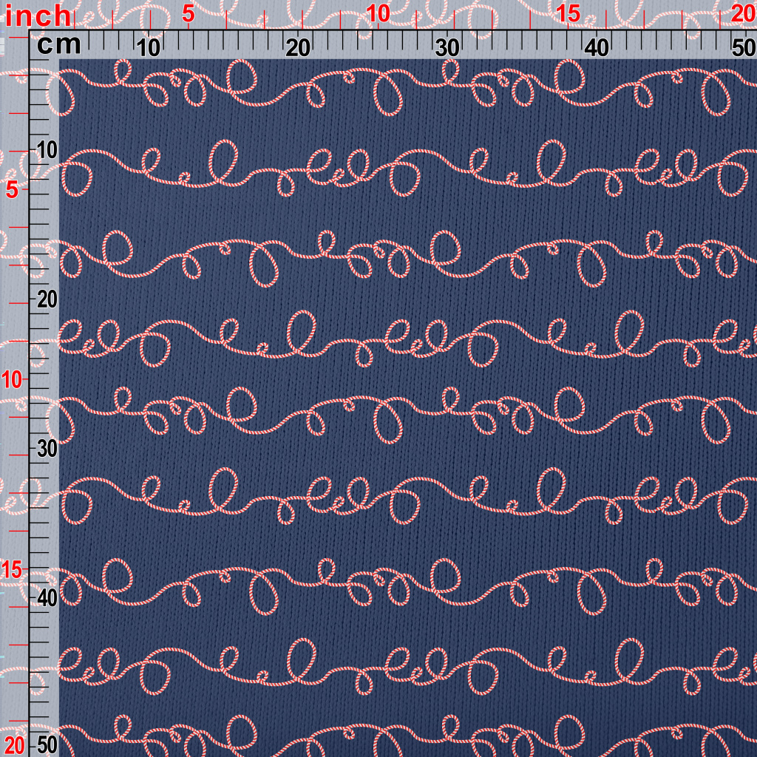Select the 20 cm mark on left ruler
The width and height of the screenshot is (757, 757).
point(47,299)
